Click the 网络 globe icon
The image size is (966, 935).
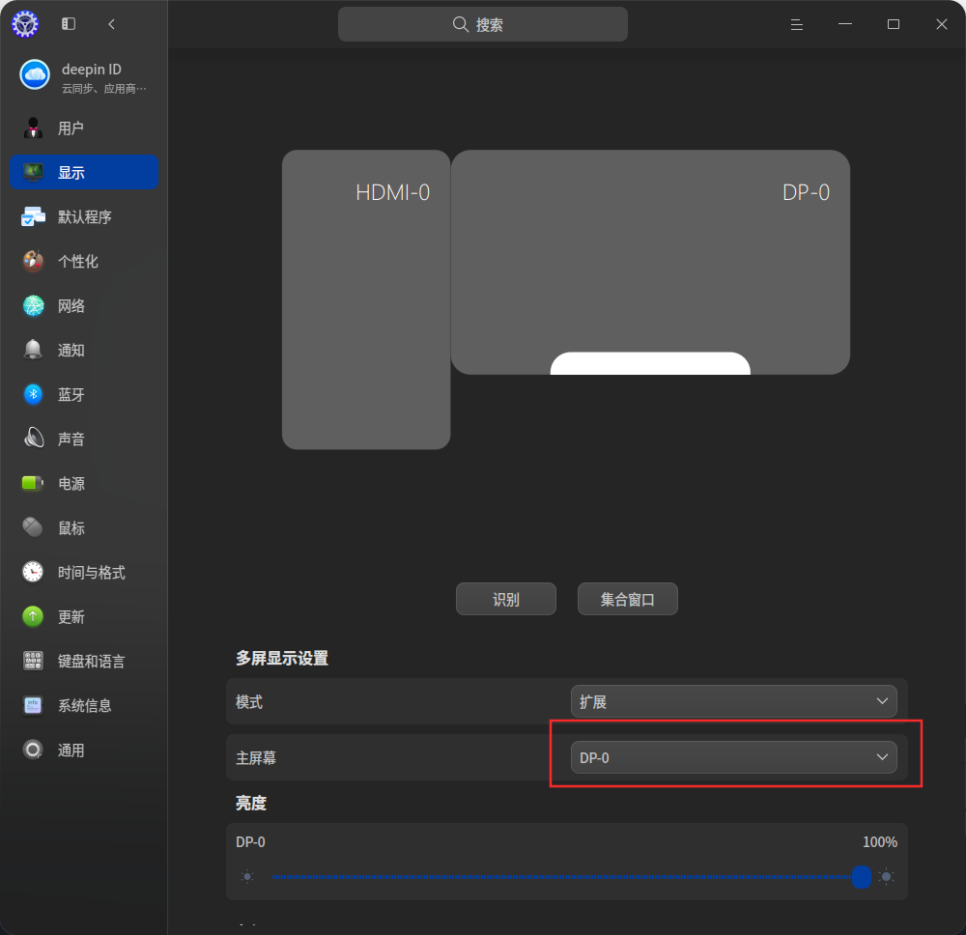click(x=33, y=305)
